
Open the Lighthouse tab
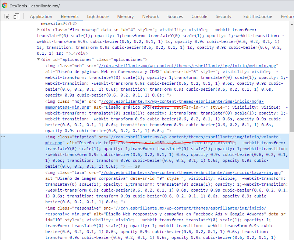98,17
